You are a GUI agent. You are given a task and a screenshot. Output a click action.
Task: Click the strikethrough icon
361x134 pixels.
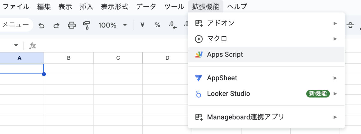pos(351,25)
